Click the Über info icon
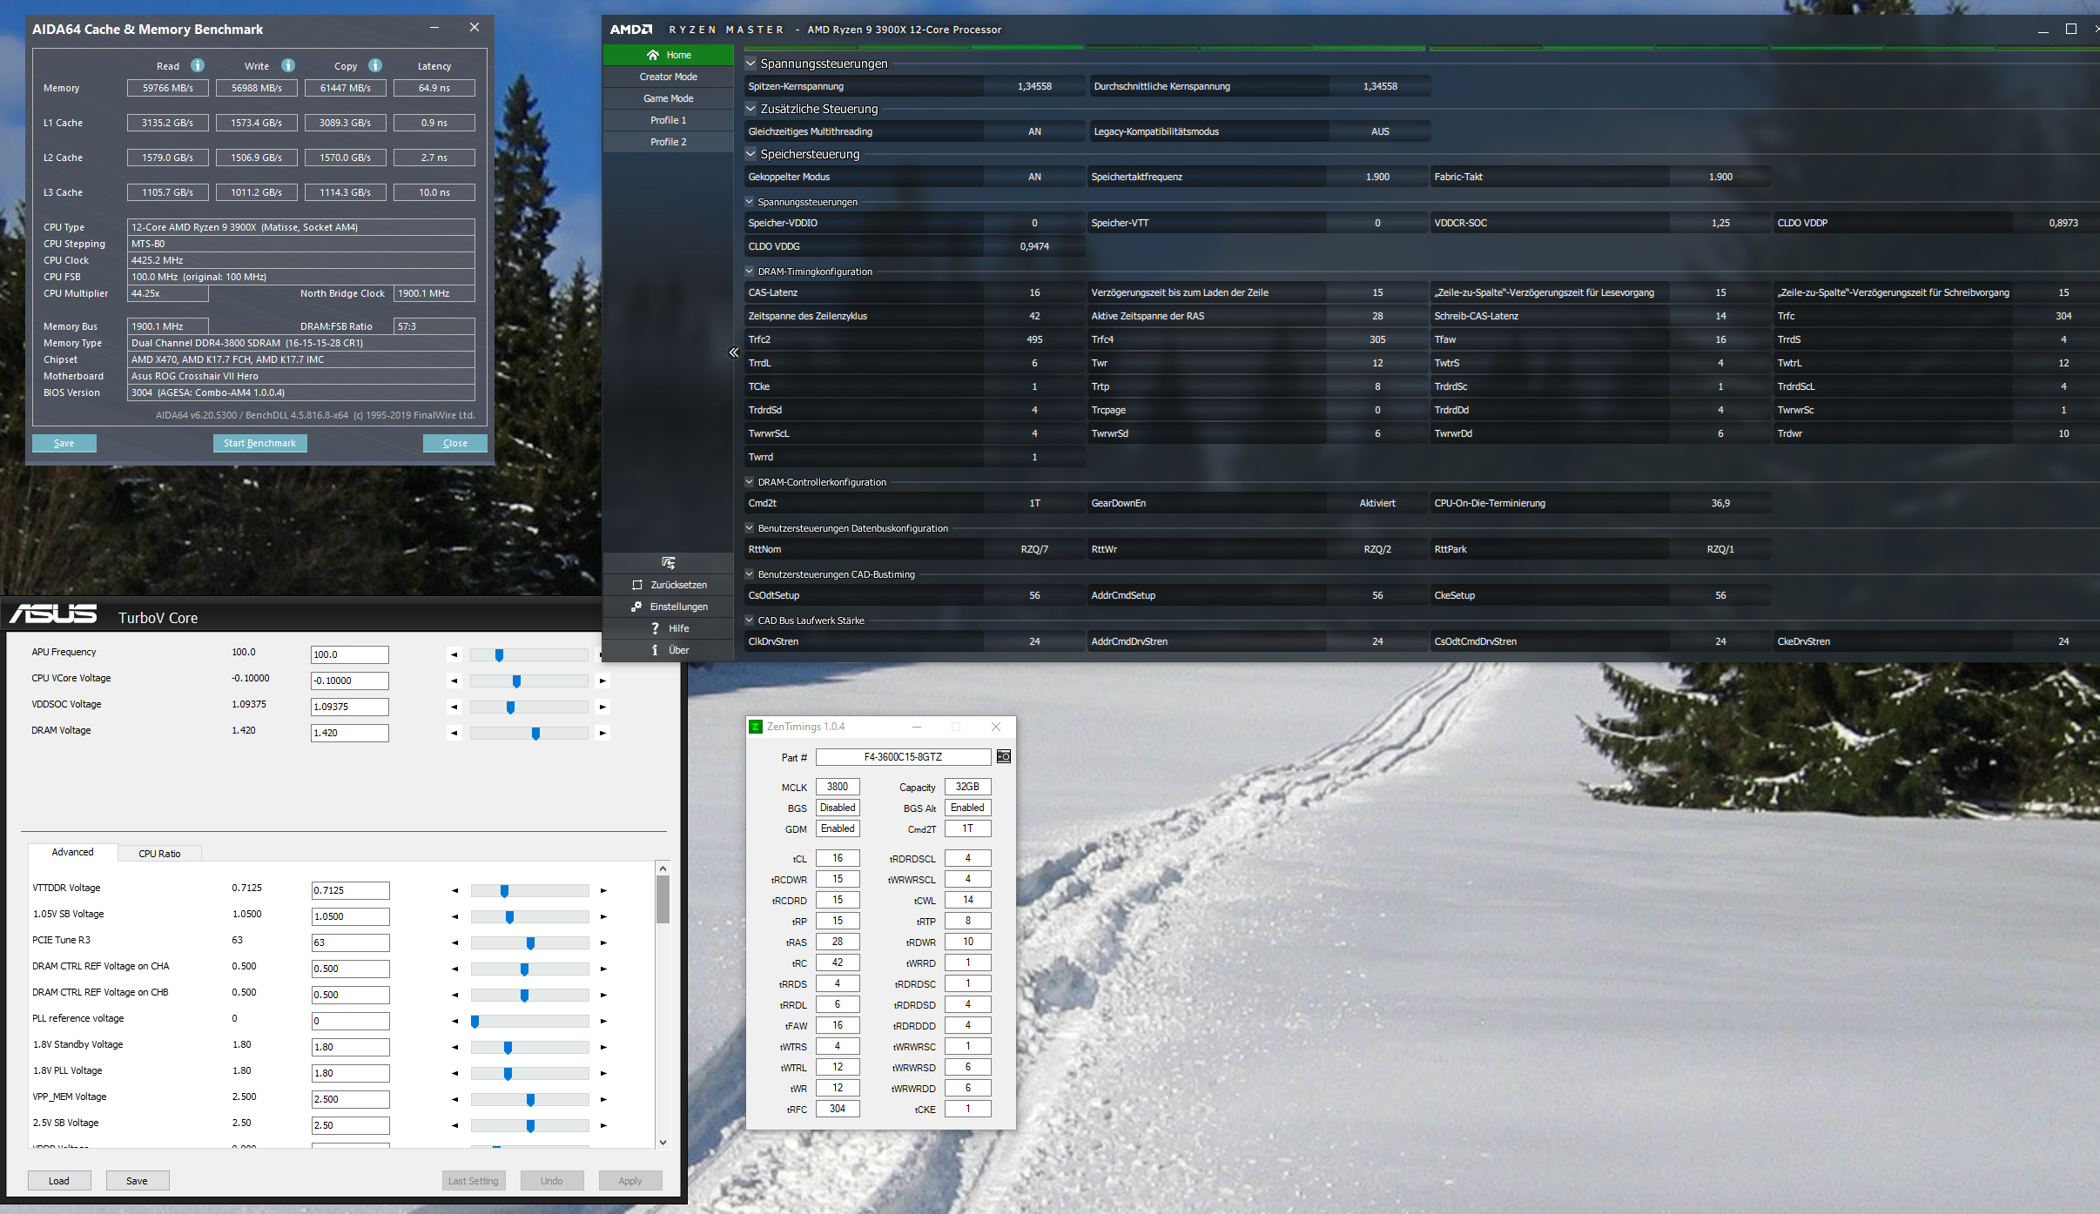The image size is (2100, 1214). [x=655, y=650]
